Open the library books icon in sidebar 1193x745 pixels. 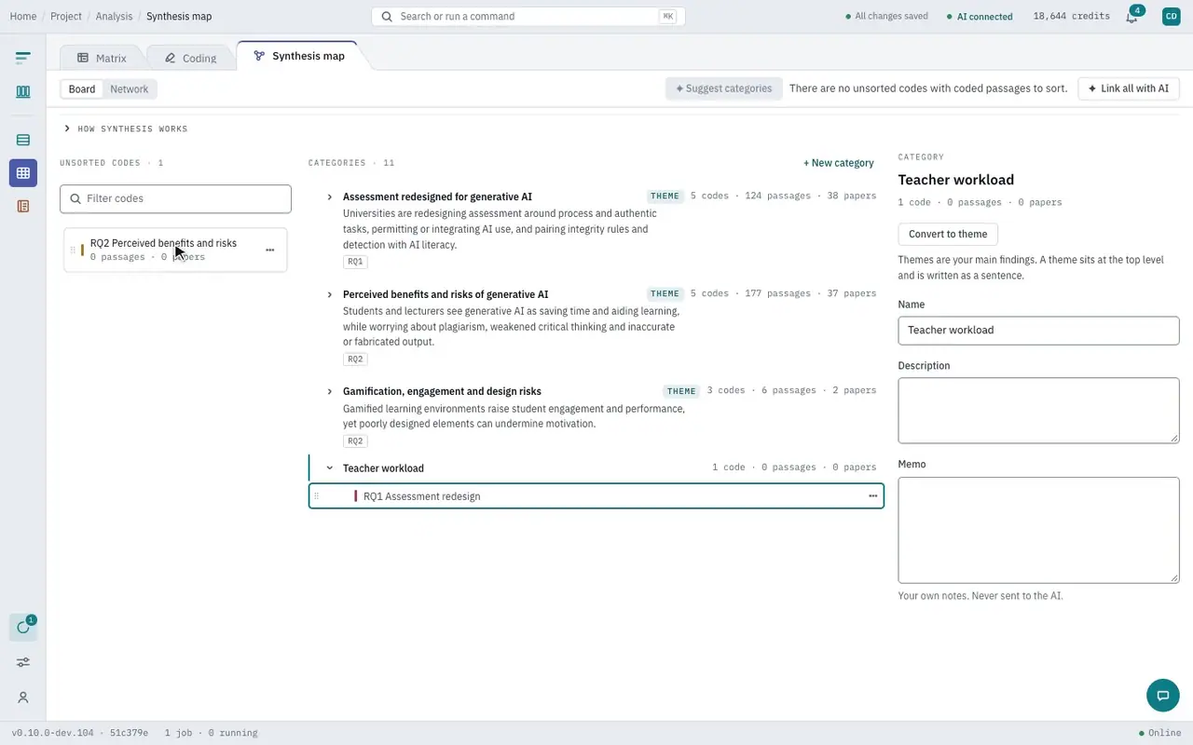click(x=23, y=91)
